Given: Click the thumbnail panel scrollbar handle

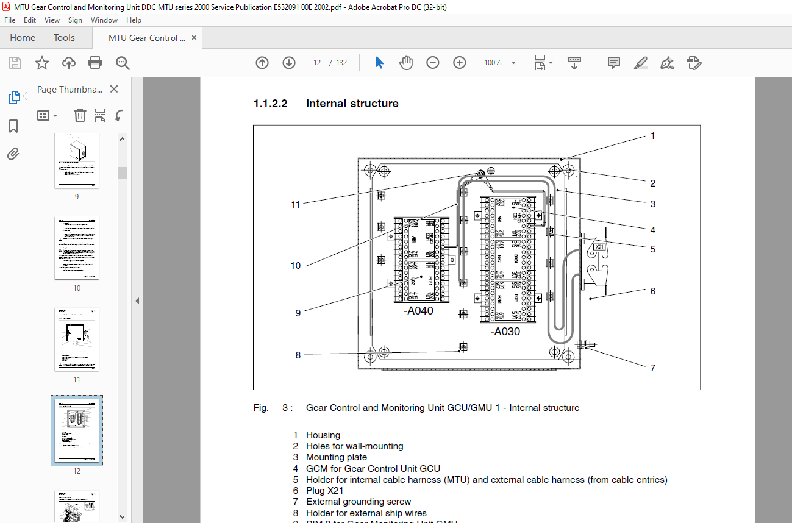Looking at the screenshot, I should point(122,173).
